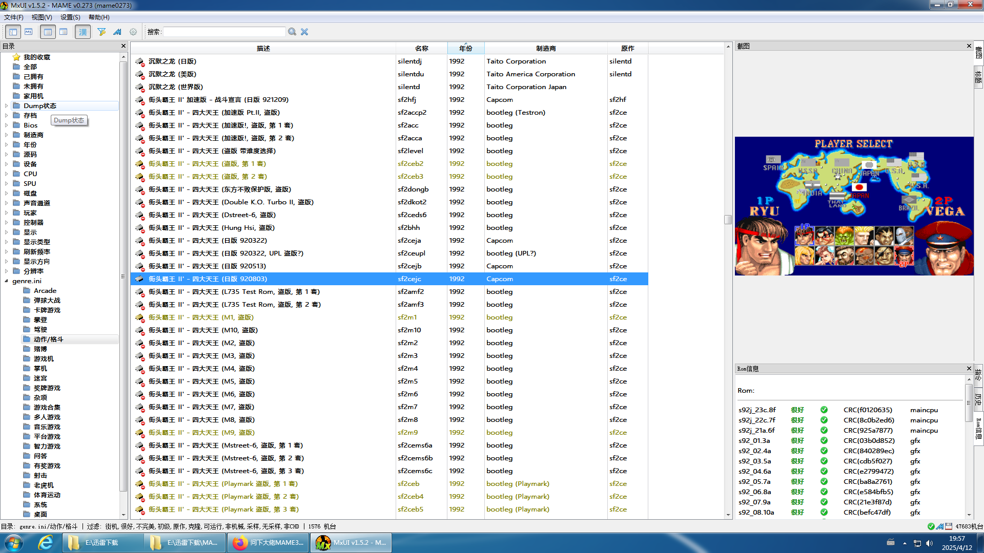Sort the list by the 名称 column header
Image resolution: width=984 pixels, height=553 pixels.
coord(422,48)
